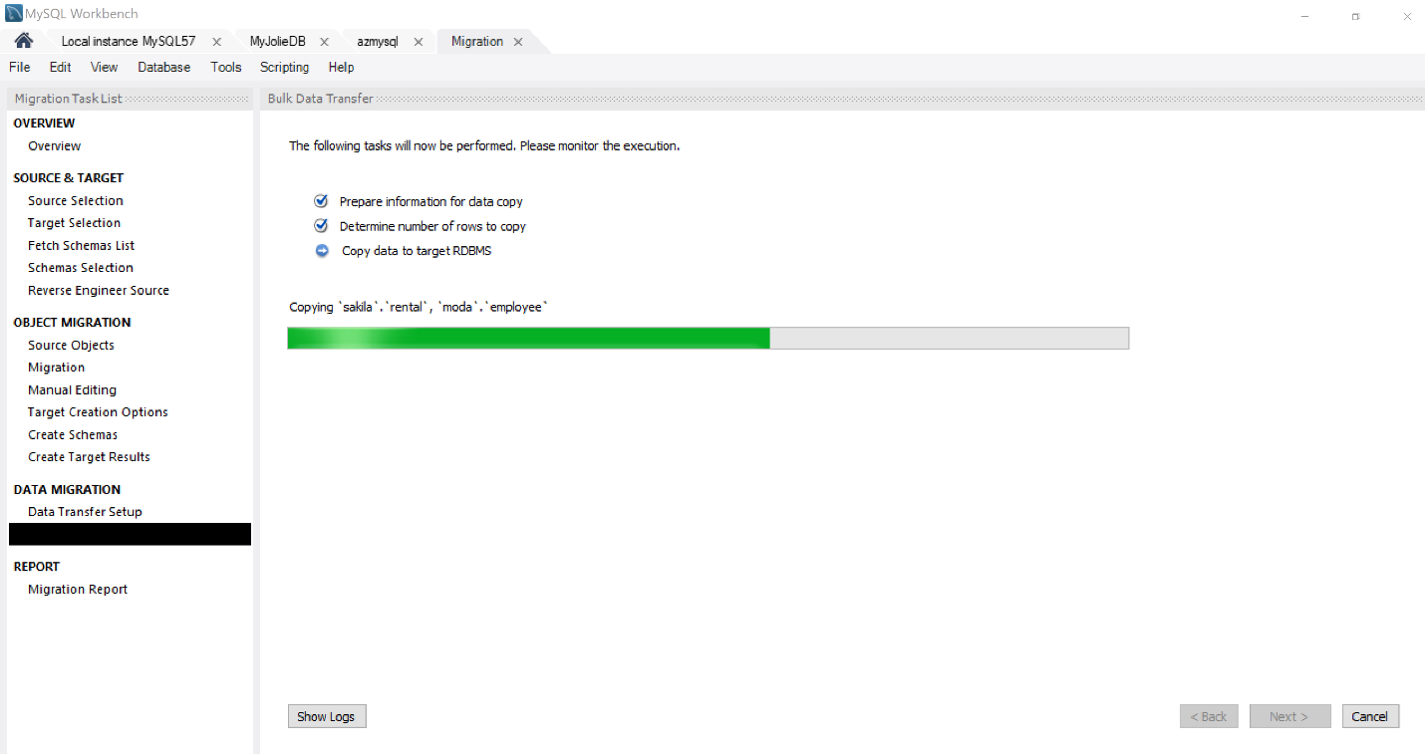Click the MySQL Workbench dolphin logo icon

pos(14,14)
